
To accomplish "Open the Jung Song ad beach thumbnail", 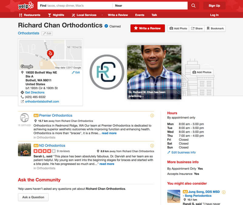I will click(174, 196).
